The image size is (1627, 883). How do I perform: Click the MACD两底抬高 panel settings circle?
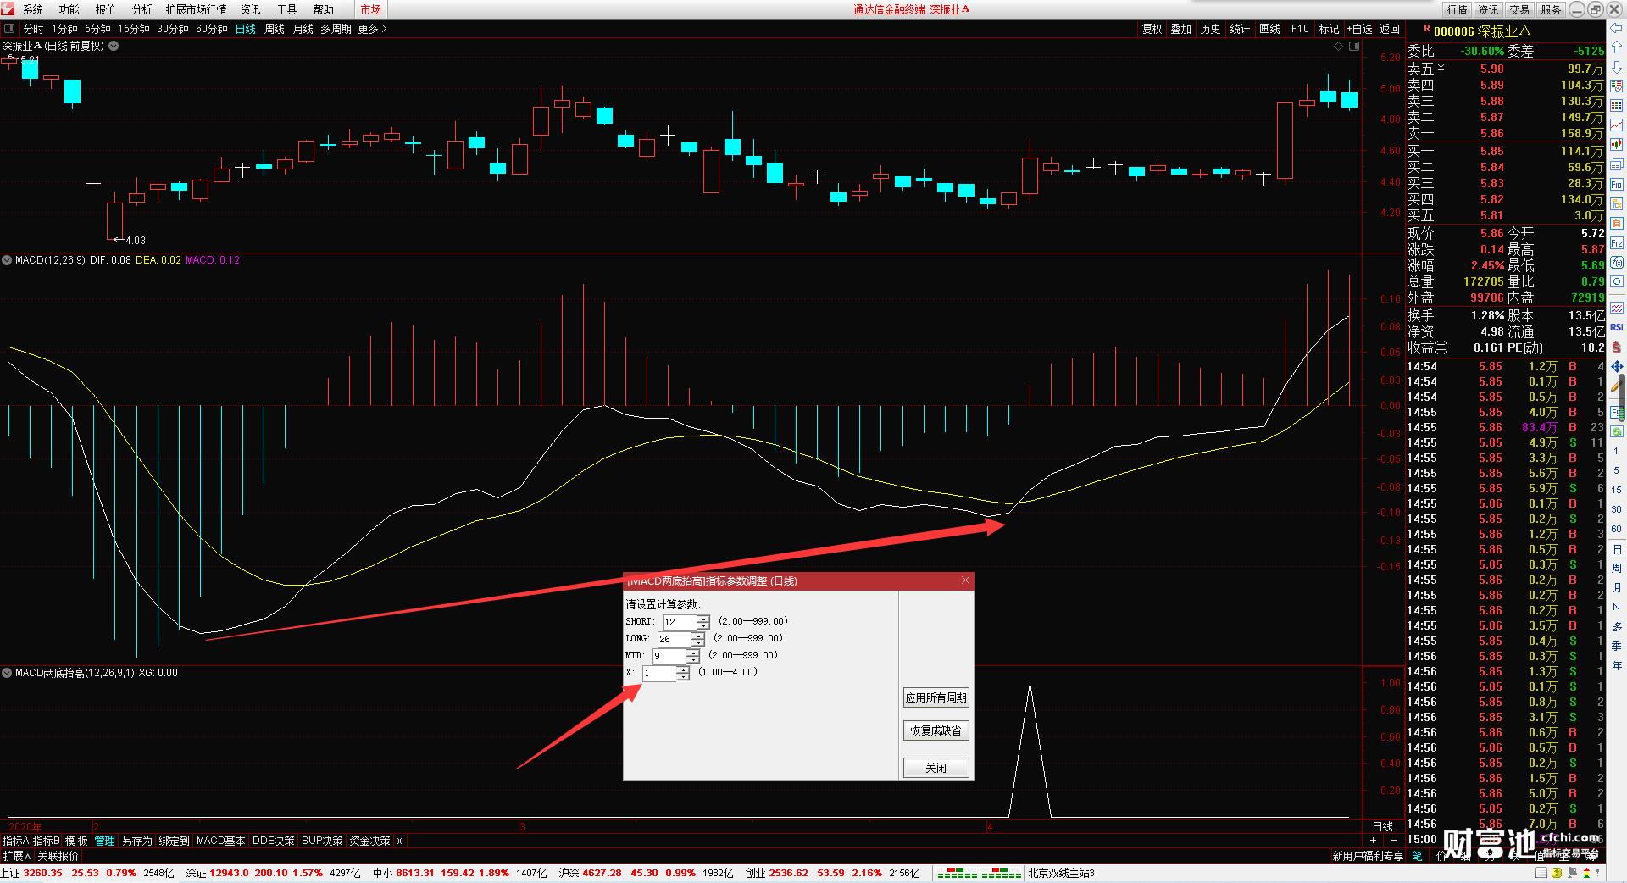coord(7,673)
